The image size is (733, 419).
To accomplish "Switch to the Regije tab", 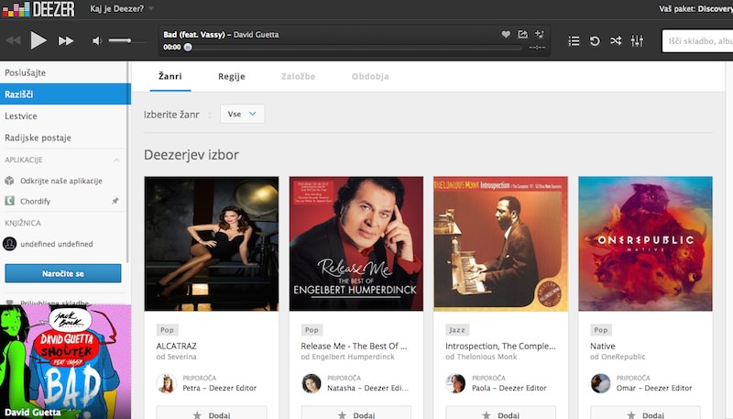I will click(231, 77).
